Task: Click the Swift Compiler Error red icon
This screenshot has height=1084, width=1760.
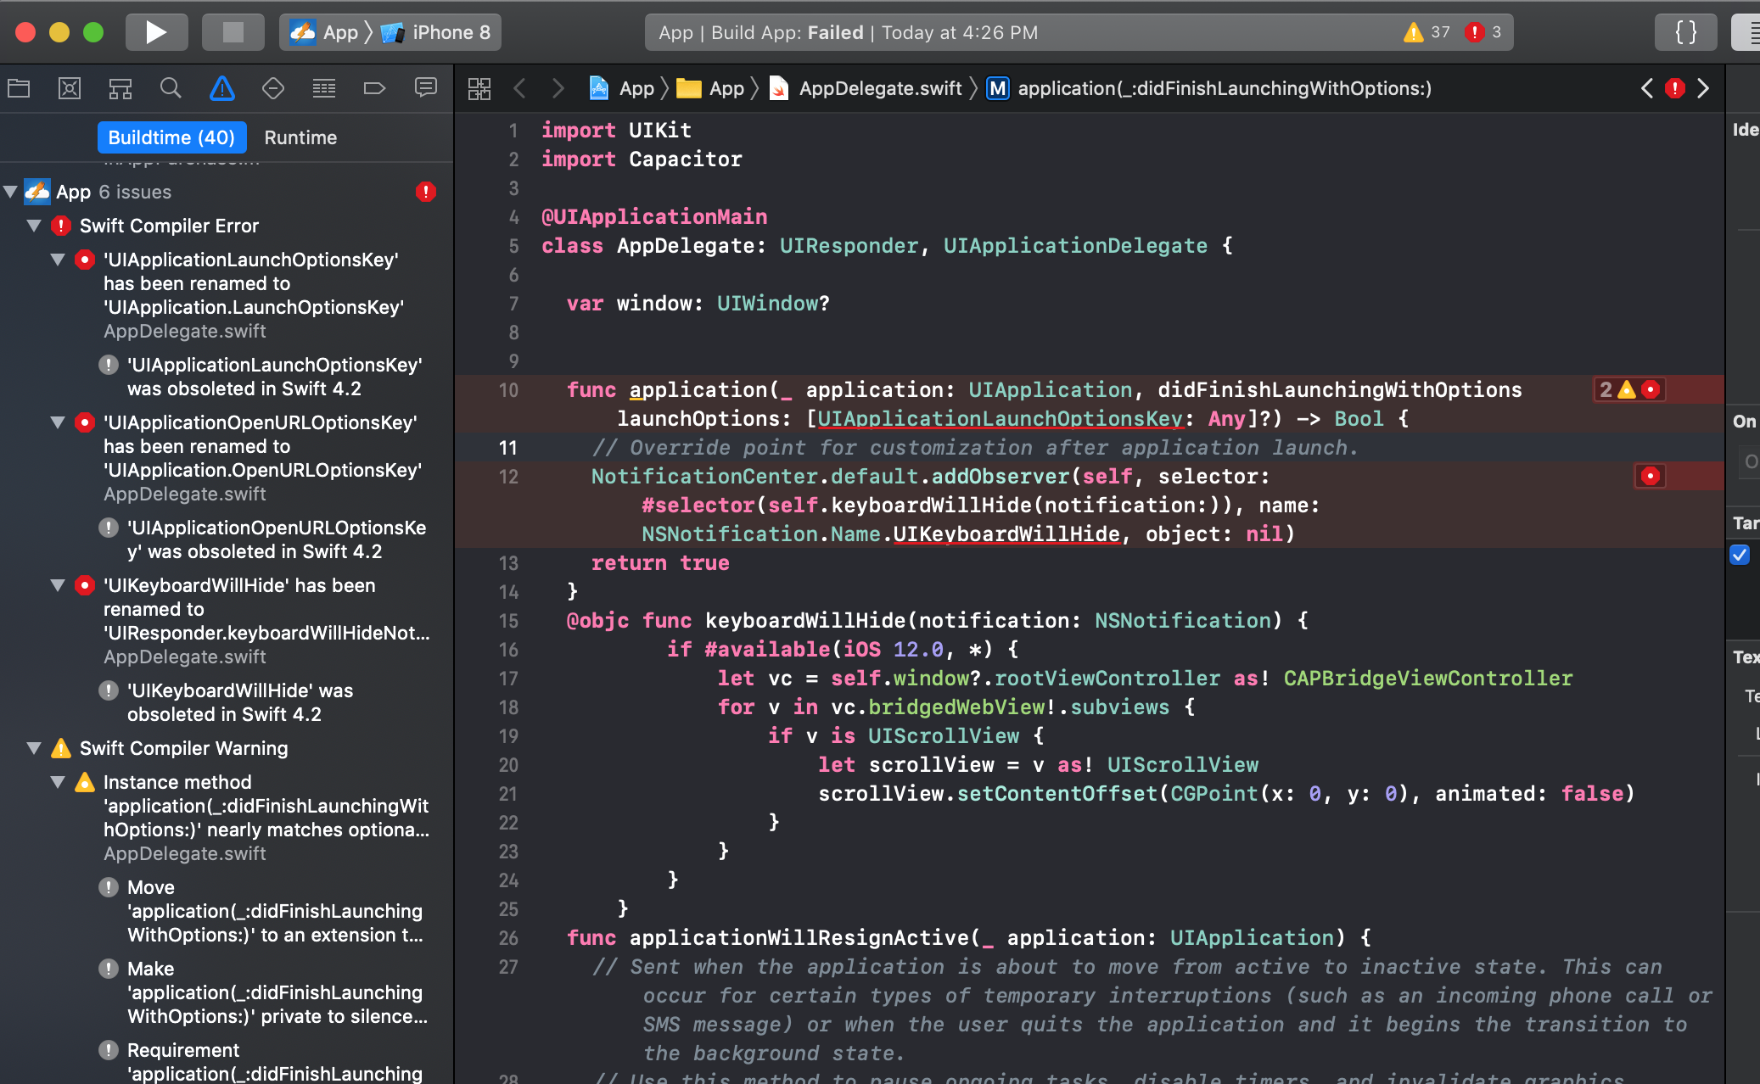Action: point(61,226)
